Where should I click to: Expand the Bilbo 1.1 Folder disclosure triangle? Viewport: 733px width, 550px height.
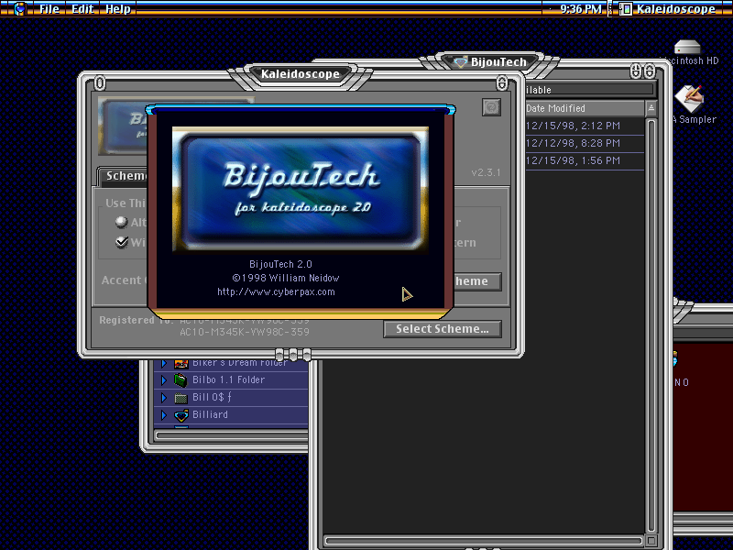pyautogui.click(x=164, y=380)
